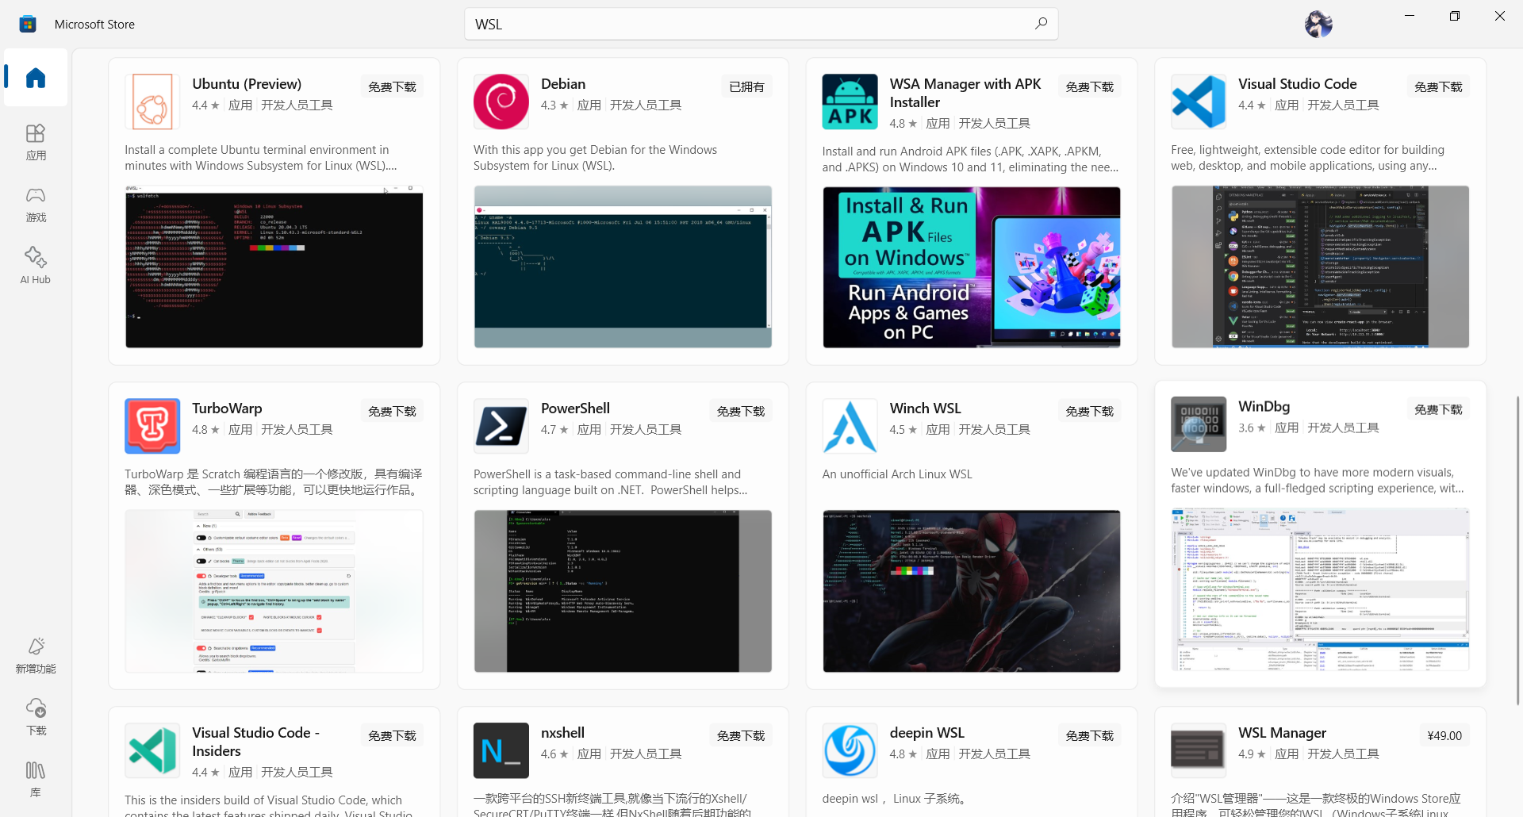Click the deepin WSL title
This screenshot has height=817, width=1523.
tap(927, 733)
